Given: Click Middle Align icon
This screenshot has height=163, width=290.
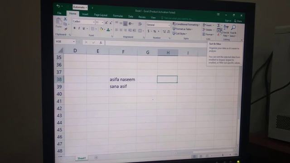Looking at the screenshot, I should click(x=121, y=23).
